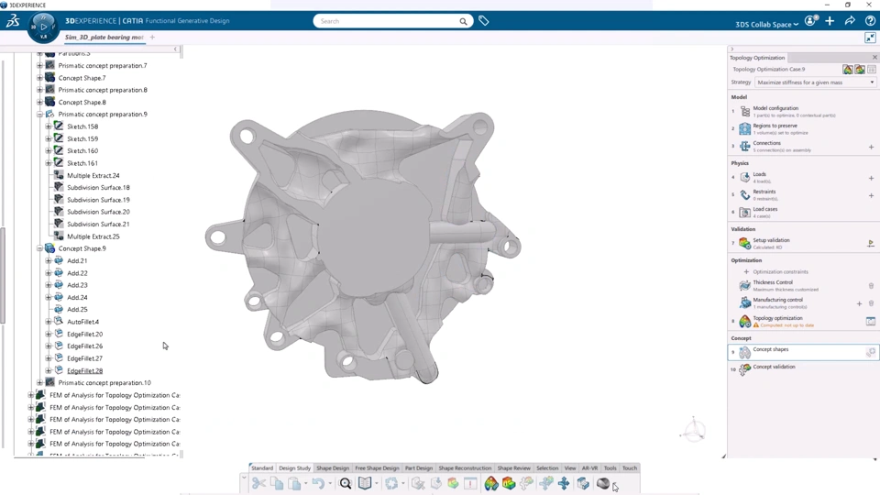This screenshot has height=495, width=880.
Task: Switch to Shape Review tab
Action: 513,468
